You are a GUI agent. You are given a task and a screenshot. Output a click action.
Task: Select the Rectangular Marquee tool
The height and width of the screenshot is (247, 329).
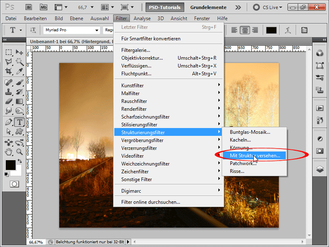click(x=9, y=52)
